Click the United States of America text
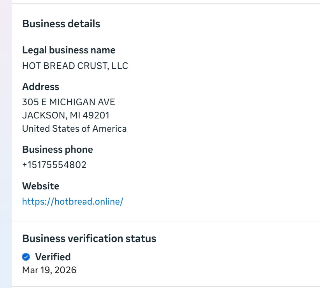 pyautogui.click(x=74, y=129)
